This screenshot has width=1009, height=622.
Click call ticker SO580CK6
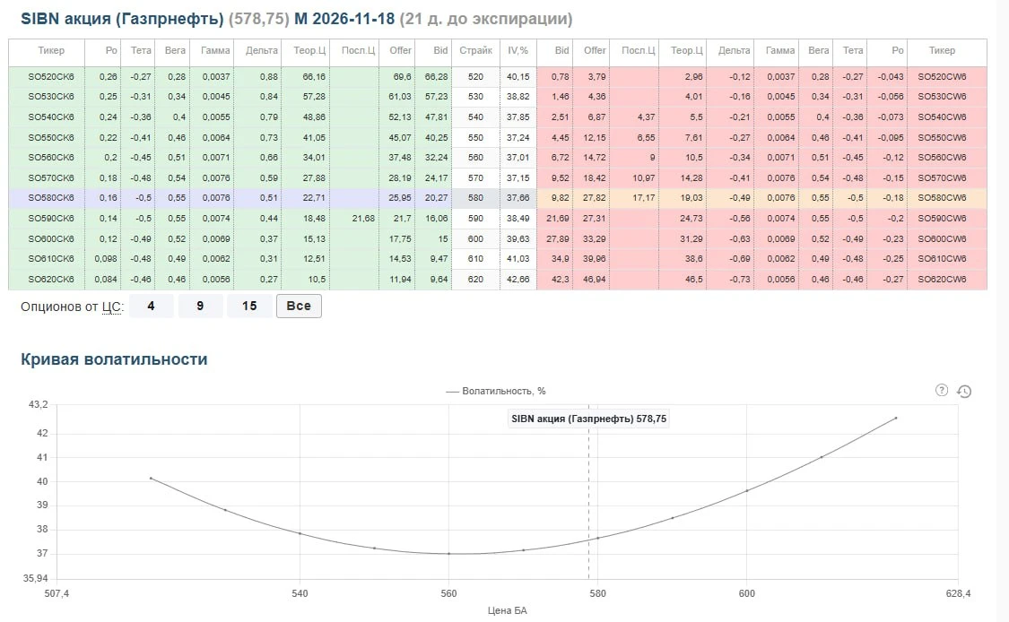coord(51,198)
